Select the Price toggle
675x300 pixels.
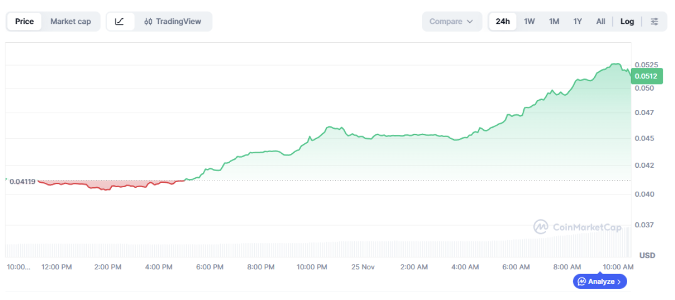24,22
